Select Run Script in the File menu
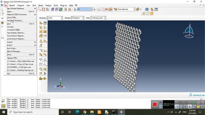This screenshot has height=115, width=205. pos(20,48)
